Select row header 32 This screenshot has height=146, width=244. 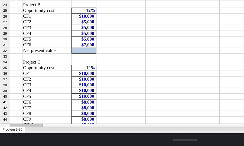5,51
